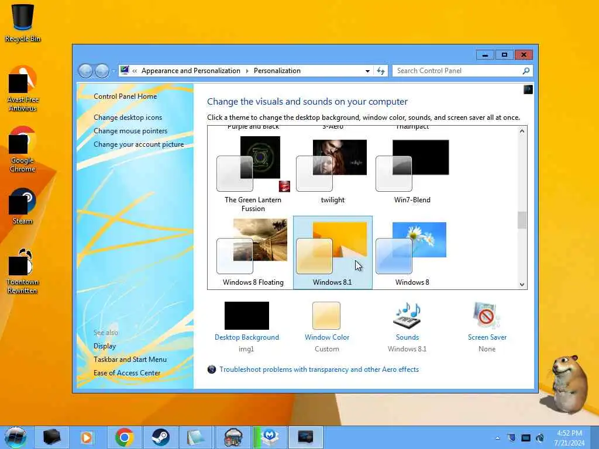The width and height of the screenshot is (599, 449).
Task: Switch to Personalization taskbar window button
Action: pyautogui.click(x=305, y=437)
